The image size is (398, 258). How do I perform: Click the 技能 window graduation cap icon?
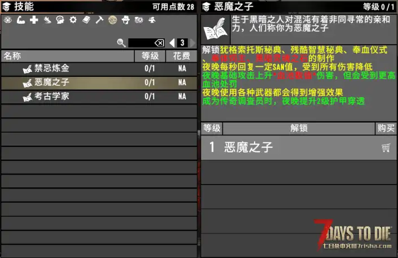coord(6,7)
